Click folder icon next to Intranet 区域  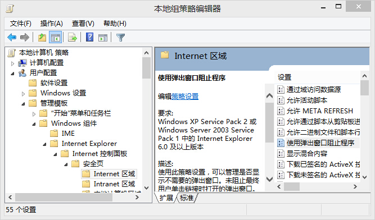86,184
